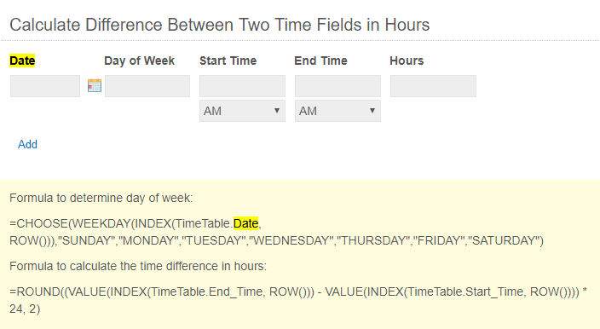The width and height of the screenshot is (600, 329).
Task: Click the Start Time column label
Action: pyautogui.click(x=228, y=61)
